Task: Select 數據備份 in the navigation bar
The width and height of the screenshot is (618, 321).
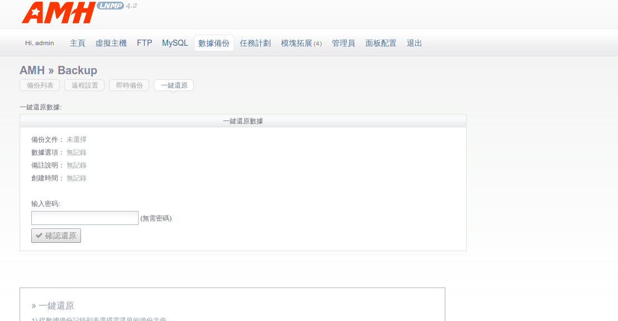Action: (214, 43)
